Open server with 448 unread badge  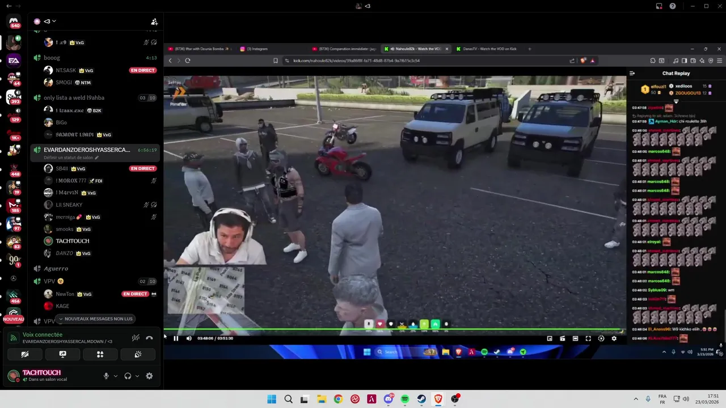pyautogui.click(x=14, y=169)
